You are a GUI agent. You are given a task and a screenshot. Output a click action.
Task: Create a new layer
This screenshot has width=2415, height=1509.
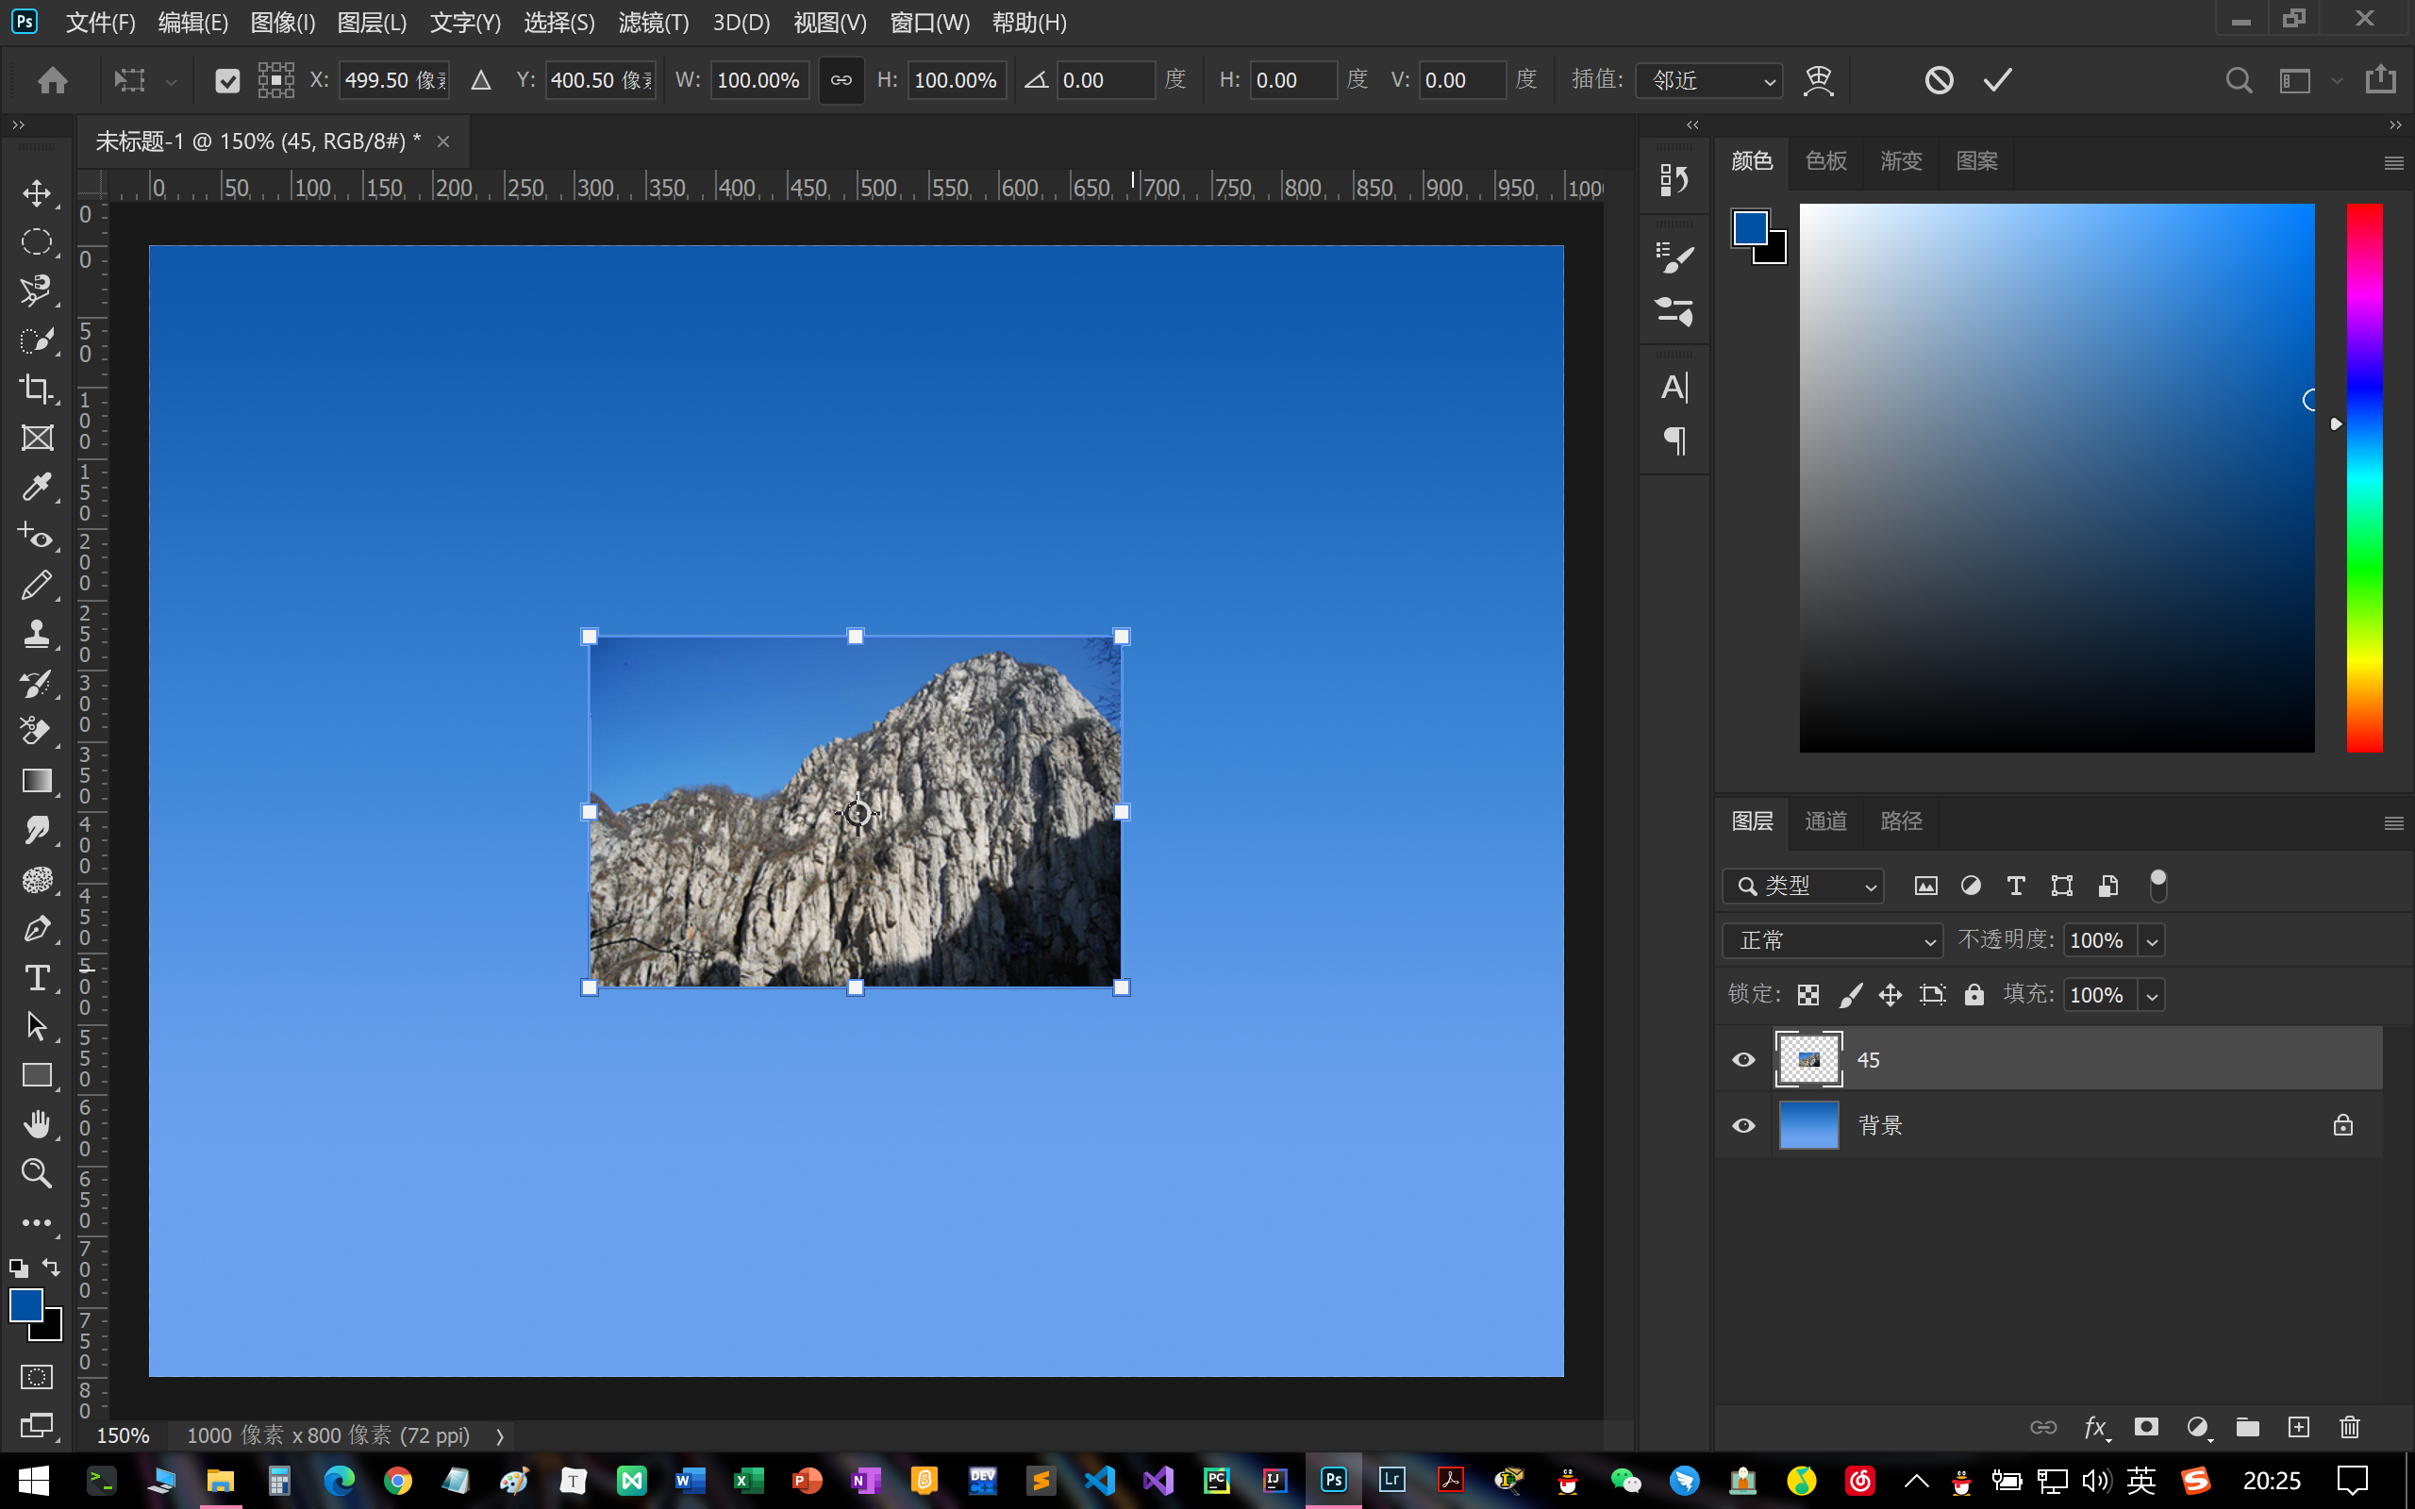pyautogui.click(x=2299, y=1427)
